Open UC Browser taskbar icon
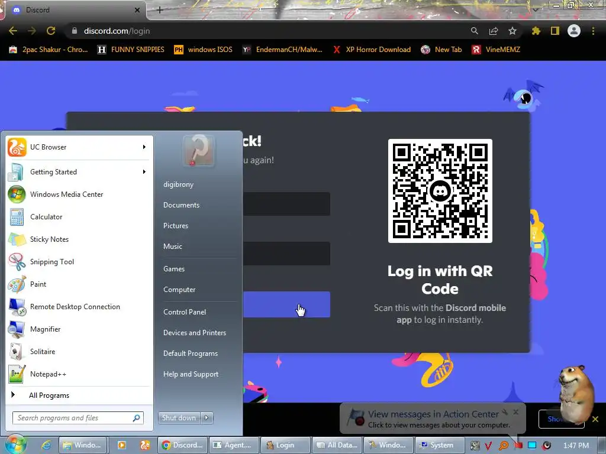This screenshot has width=606, height=454. tap(145, 445)
